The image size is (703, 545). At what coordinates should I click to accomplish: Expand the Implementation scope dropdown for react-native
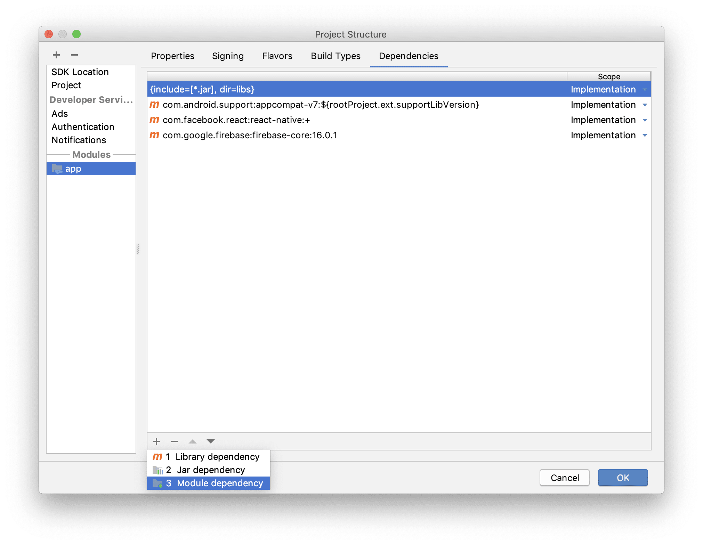[x=643, y=120]
